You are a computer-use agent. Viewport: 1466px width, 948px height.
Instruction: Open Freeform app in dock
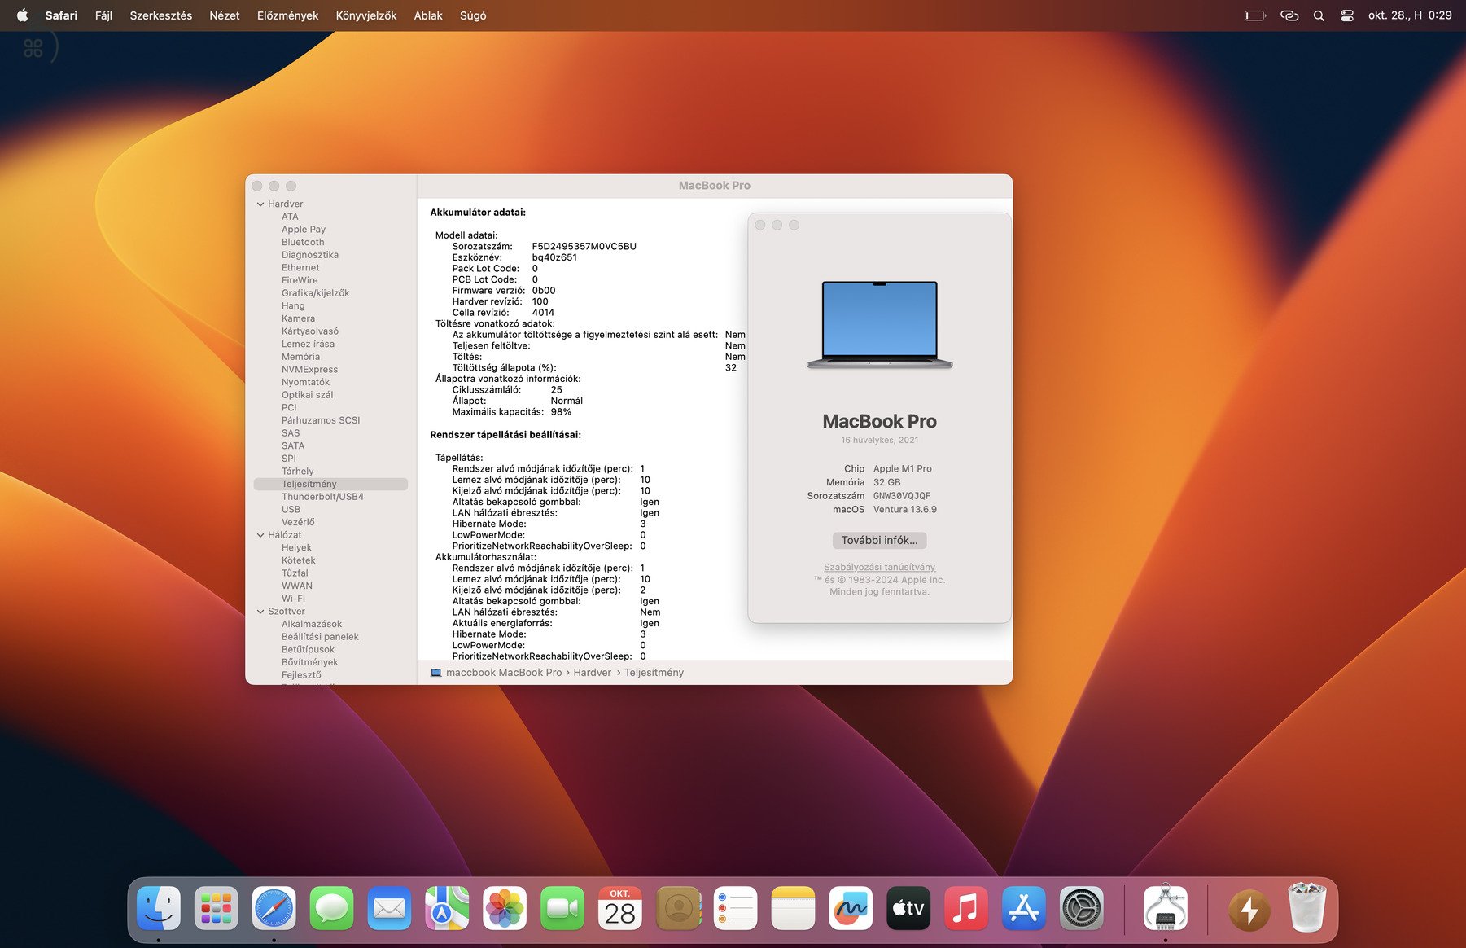coord(851,908)
